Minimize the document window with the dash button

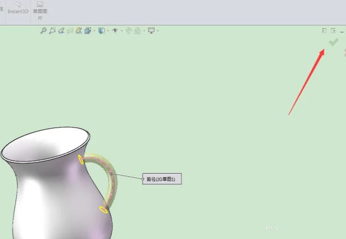tap(342, 32)
